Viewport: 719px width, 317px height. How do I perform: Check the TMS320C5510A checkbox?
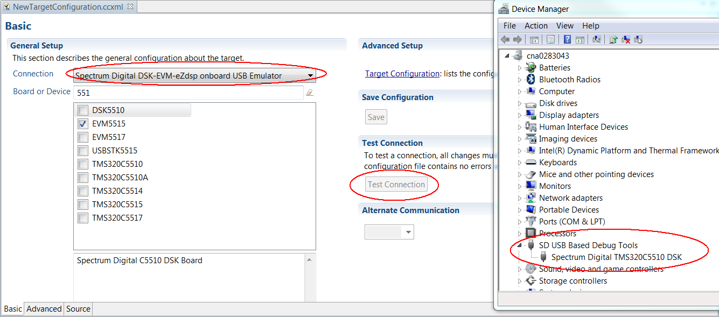pos(82,178)
